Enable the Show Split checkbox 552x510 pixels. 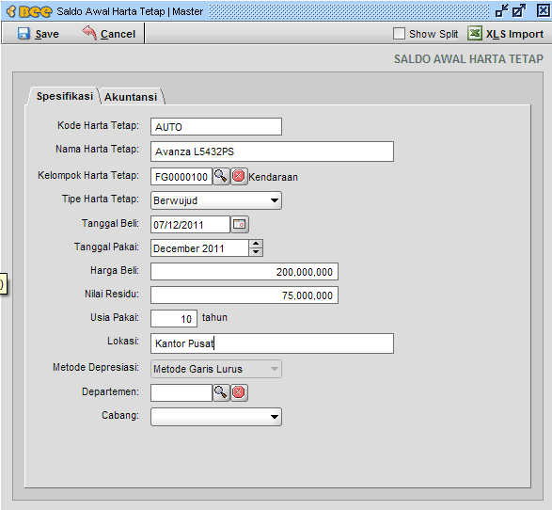399,34
